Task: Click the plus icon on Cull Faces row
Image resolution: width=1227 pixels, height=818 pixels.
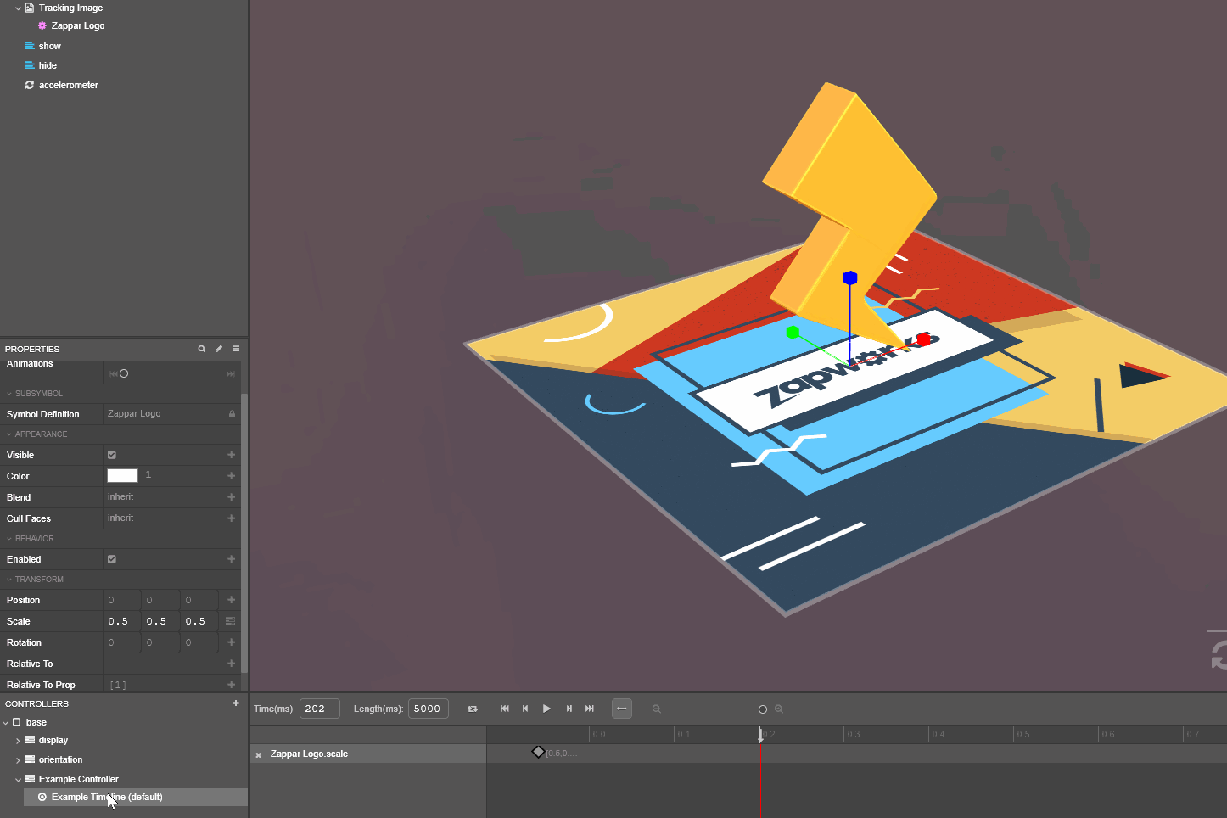Action: tap(231, 518)
